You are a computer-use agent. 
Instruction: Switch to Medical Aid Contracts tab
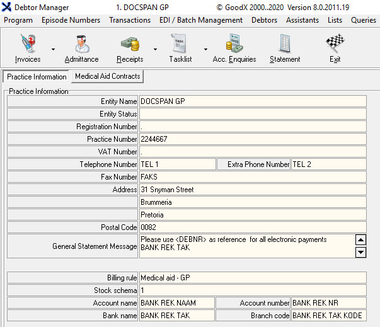(x=107, y=76)
